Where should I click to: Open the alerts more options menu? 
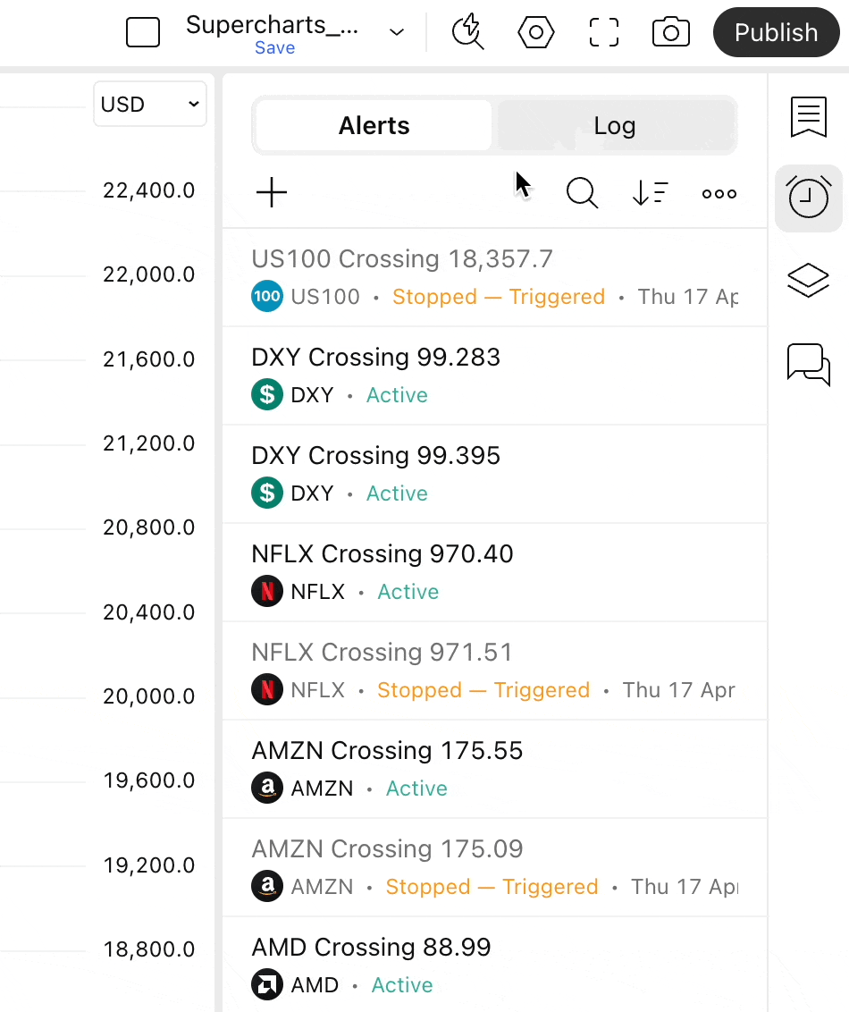point(719,194)
